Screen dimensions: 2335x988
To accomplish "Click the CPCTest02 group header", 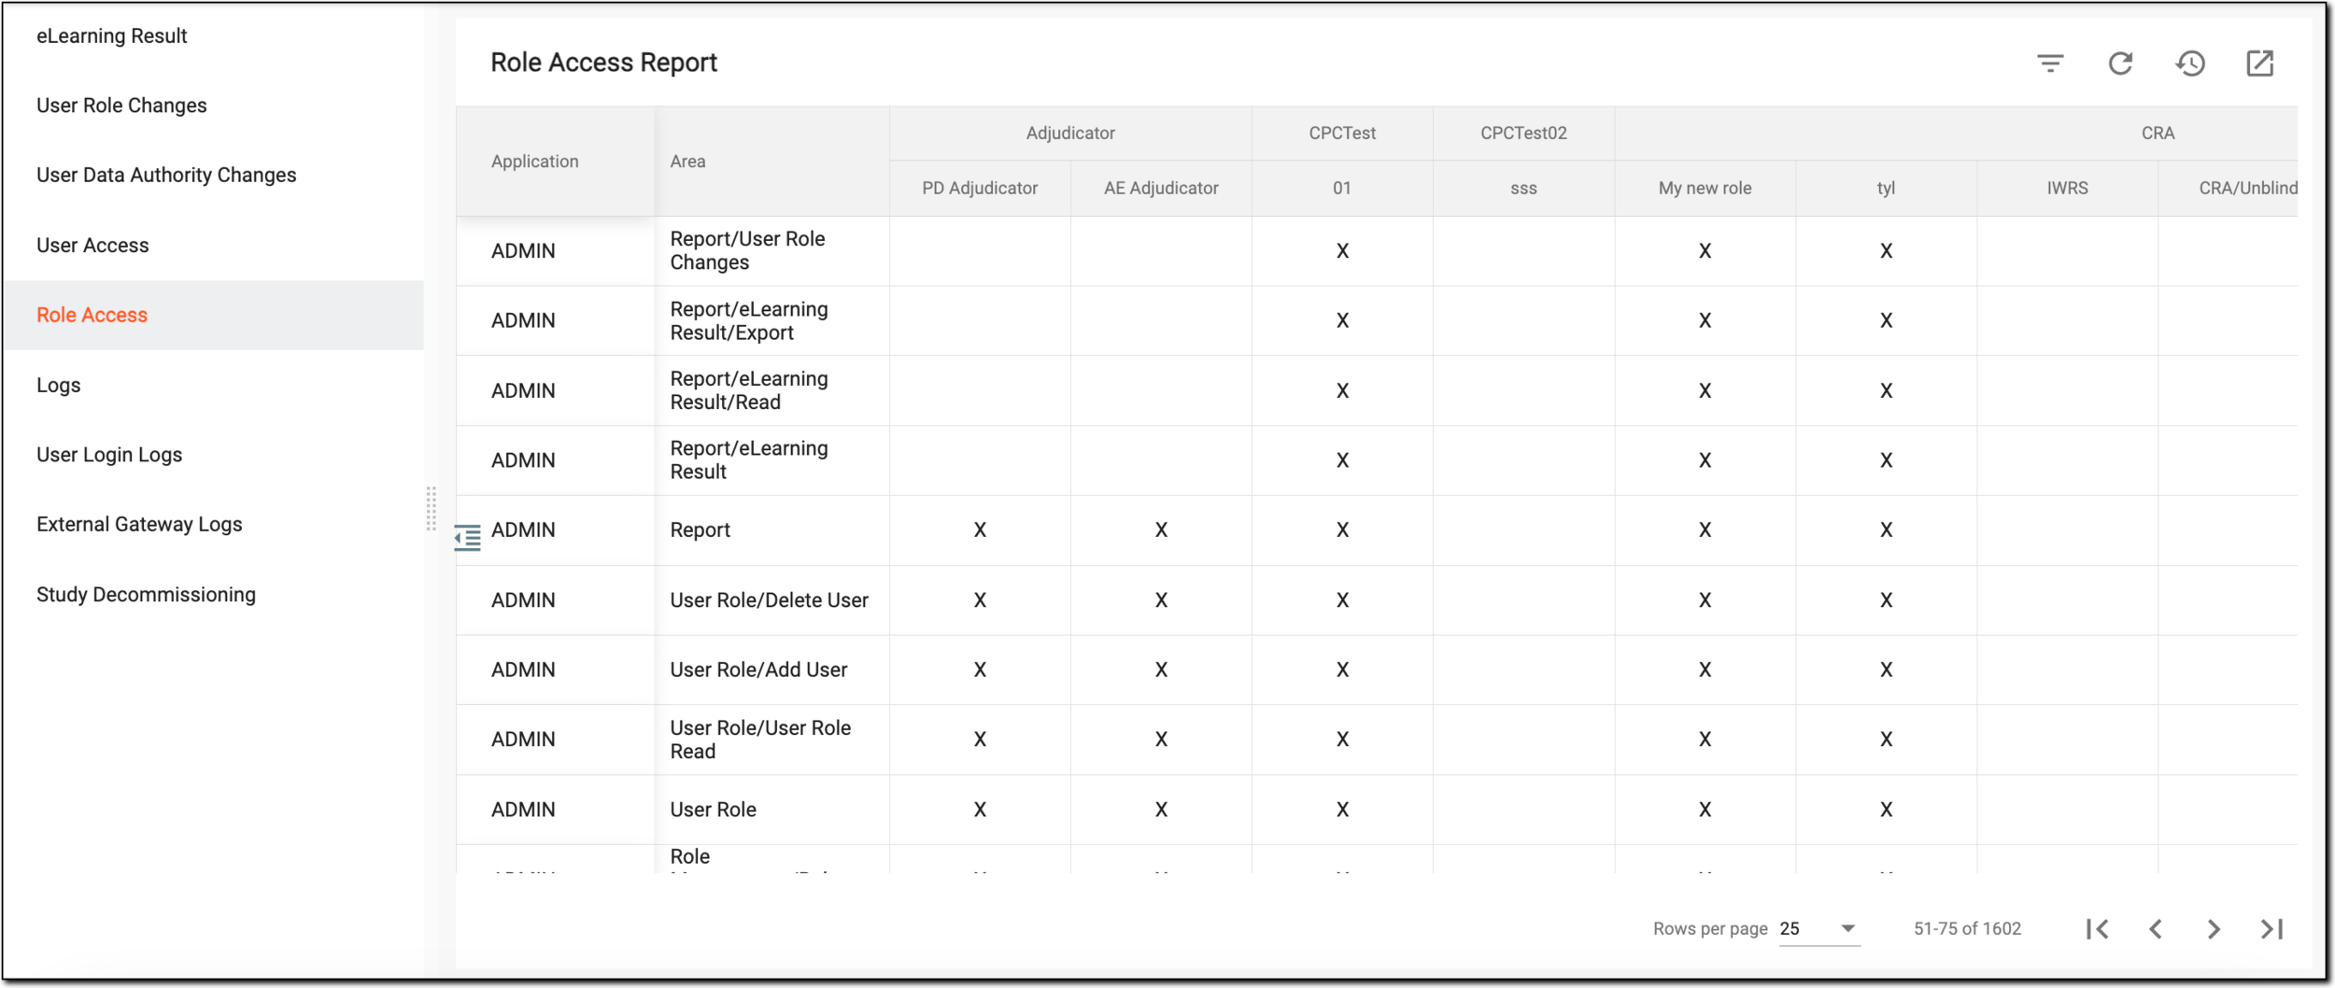I will tap(1523, 134).
